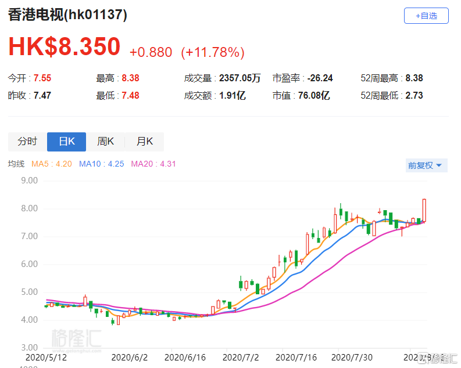The image size is (461, 368).
Task: Select the 日K daily candlestick tab
Action: pyautogui.click(x=66, y=142)
